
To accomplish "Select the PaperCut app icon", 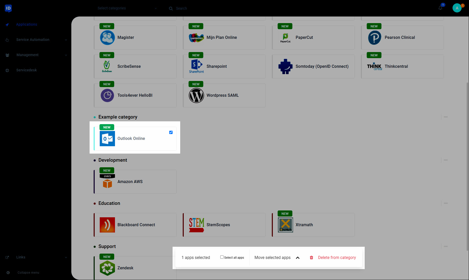I will [286, 38].
